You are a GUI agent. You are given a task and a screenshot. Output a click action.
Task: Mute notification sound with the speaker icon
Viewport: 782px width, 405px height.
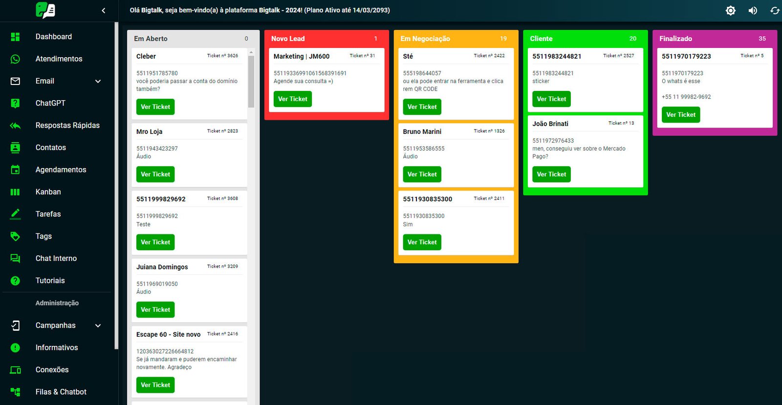753,10
